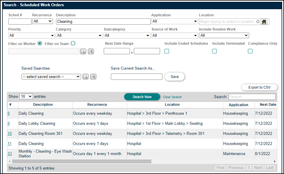Click the table Search filter box
This screenshot has width=284, height=174.
[252, 97]
